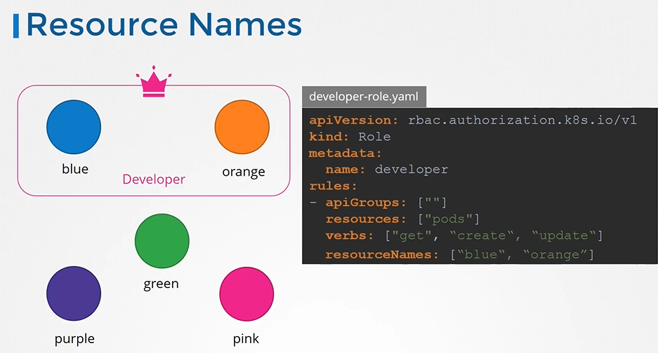Viewport: 658px width, 353px height.
Task: Select the blue pod circle
Action: pyautogui.click(x=74, y=127)
